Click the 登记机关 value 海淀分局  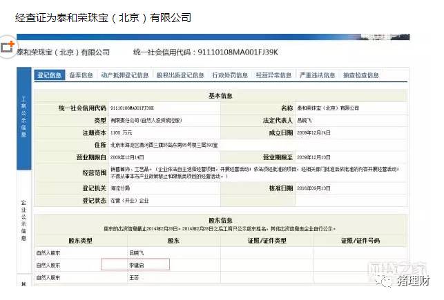[x=120, y=188]
